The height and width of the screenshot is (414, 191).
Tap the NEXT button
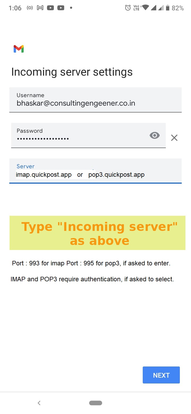[161, 375]
